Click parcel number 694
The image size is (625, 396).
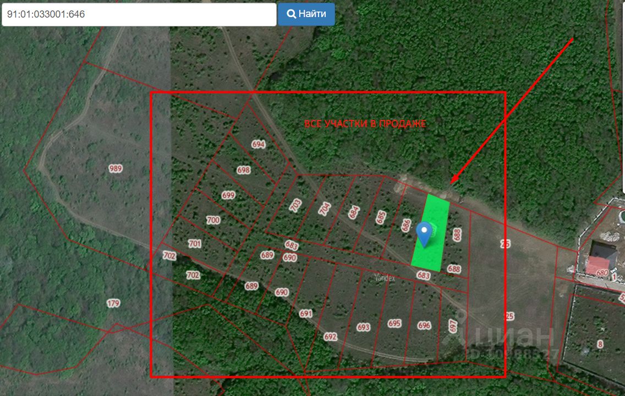tap(259, 145)
